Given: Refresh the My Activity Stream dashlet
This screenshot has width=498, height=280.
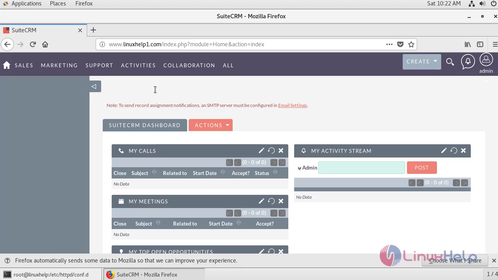Looking at the screenshot, I should [454, 150].
